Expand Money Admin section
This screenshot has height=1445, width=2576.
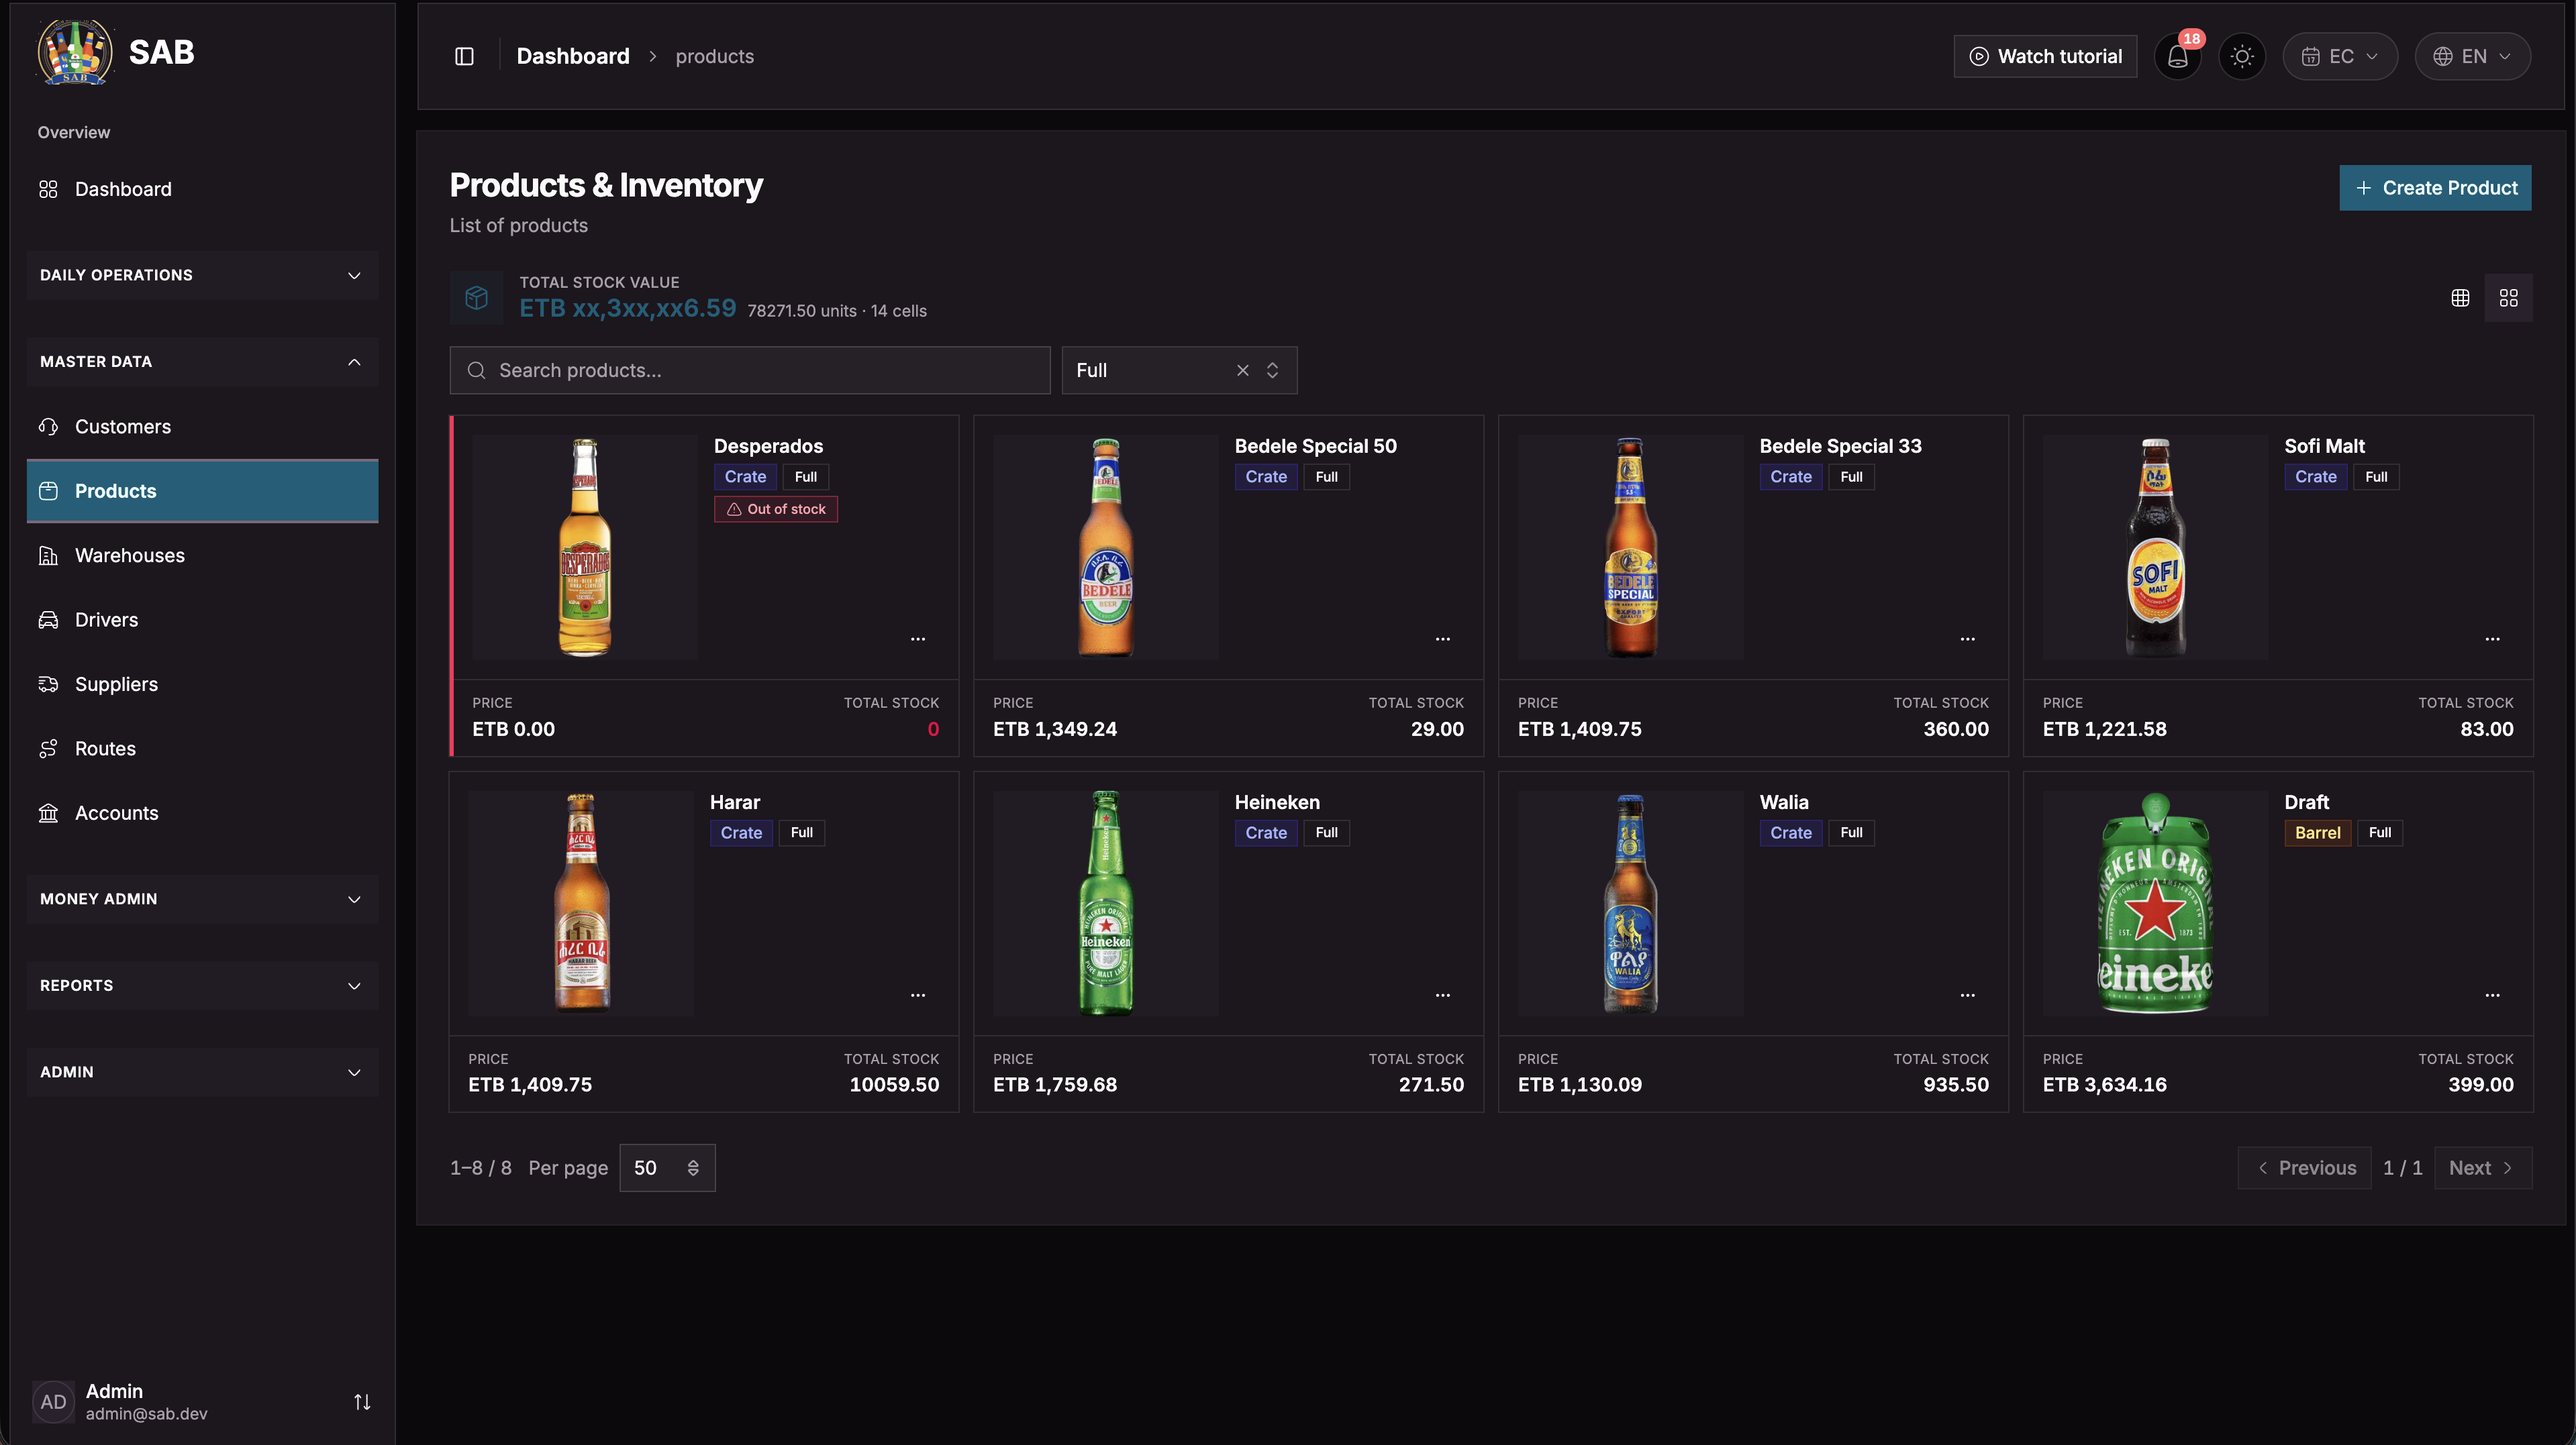[202, 900]
